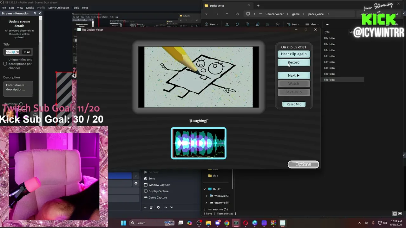This screenshot has width=406, height=228.
Task: Switch Explorer to details view layout
Action: (x=395, y=214)
